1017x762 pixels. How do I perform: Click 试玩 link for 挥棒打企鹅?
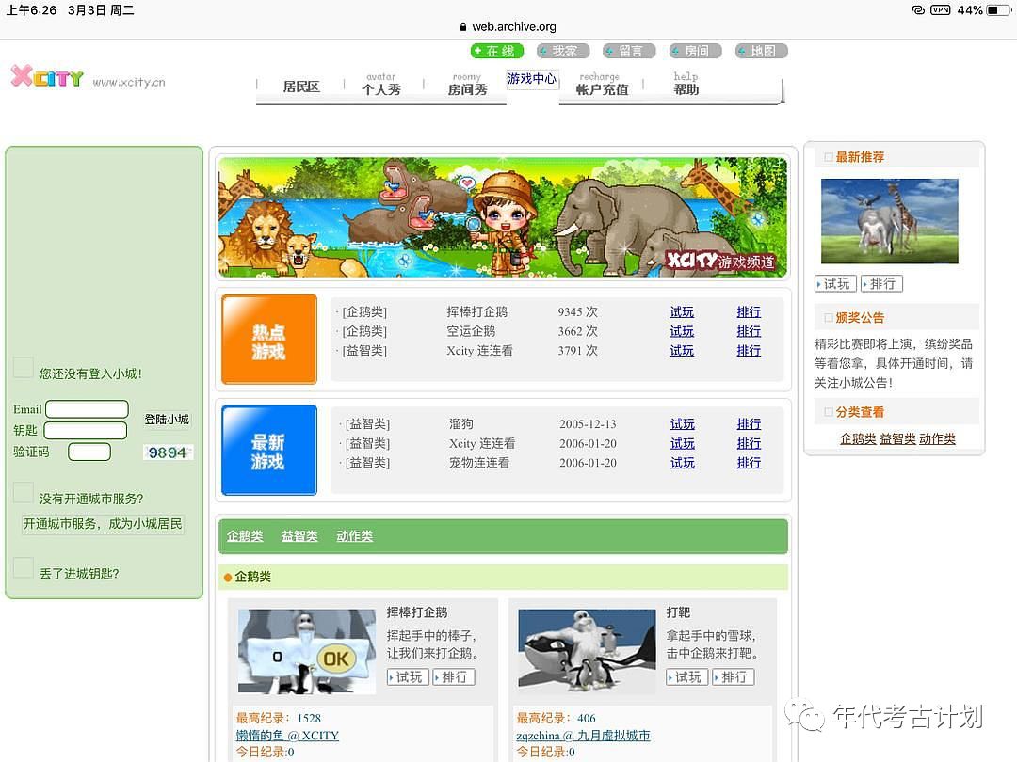coord(682,312)
